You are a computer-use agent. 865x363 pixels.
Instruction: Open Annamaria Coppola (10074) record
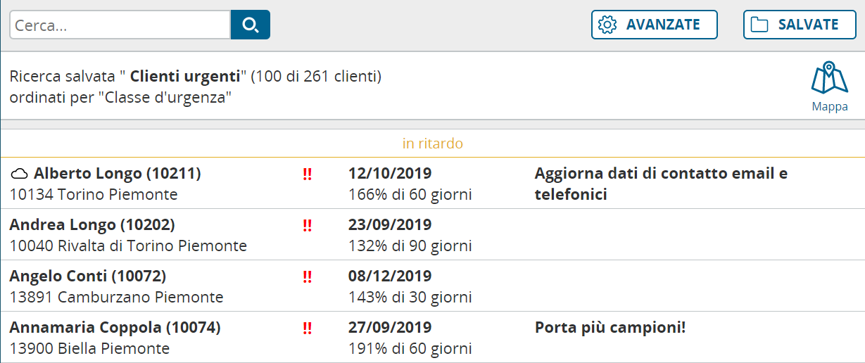(x=115, y=328)
